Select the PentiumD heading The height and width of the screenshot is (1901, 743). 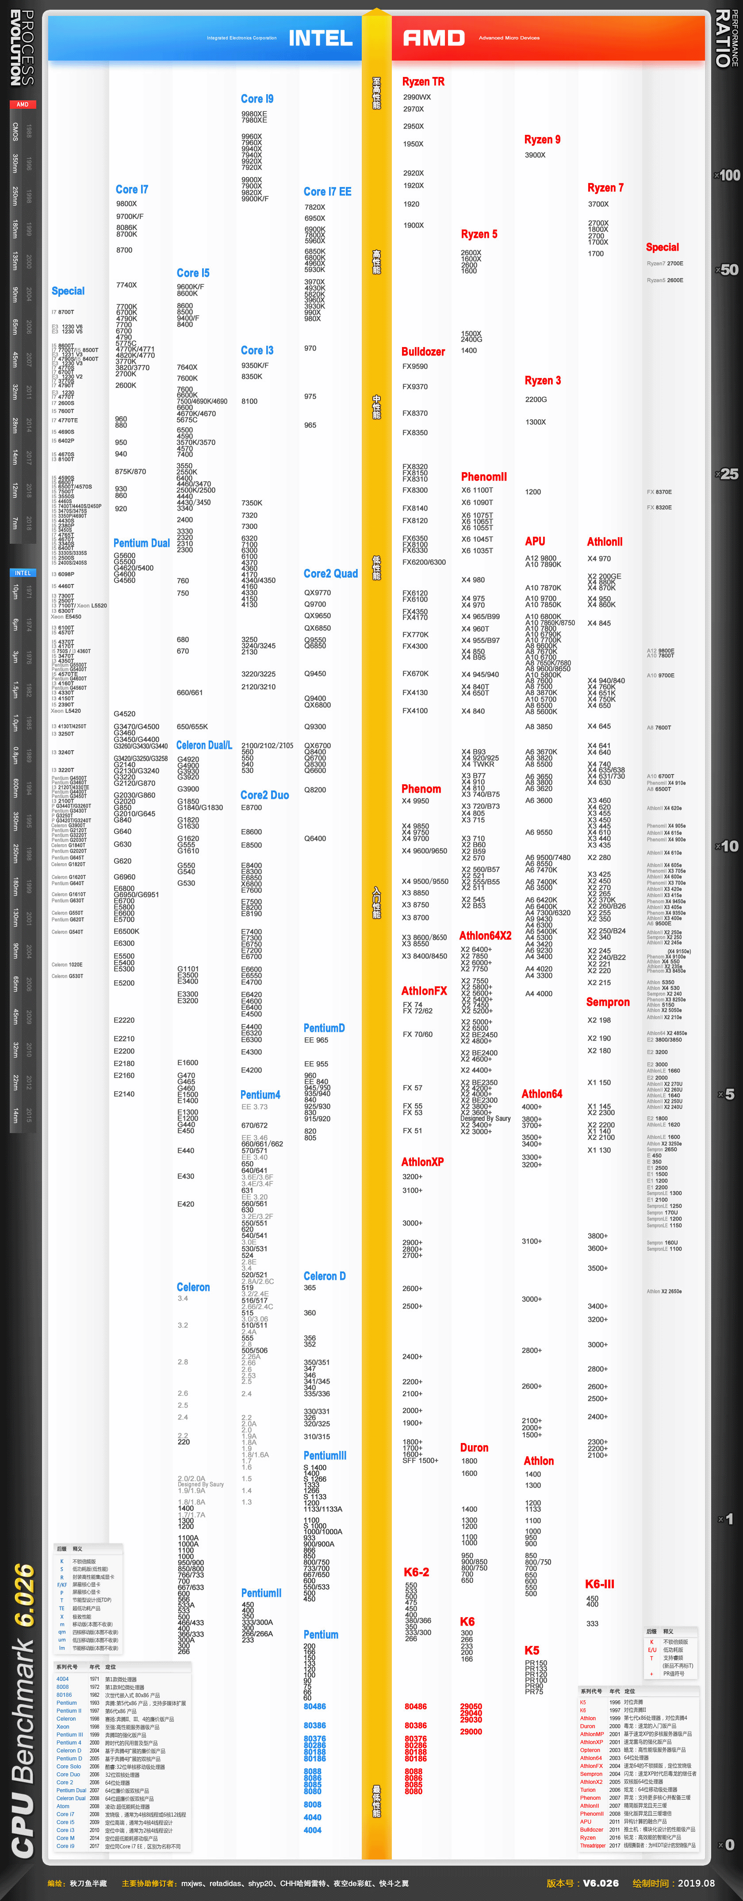click(324, 1027)
